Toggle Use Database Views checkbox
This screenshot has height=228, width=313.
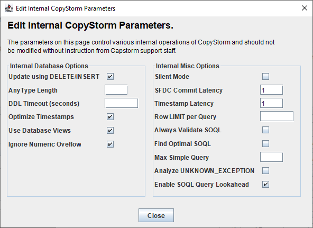(x=110, y=131)
